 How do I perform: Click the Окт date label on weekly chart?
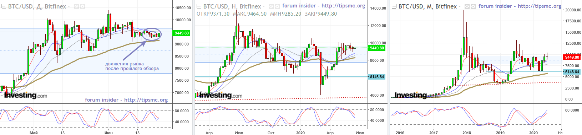click(271, 133)
